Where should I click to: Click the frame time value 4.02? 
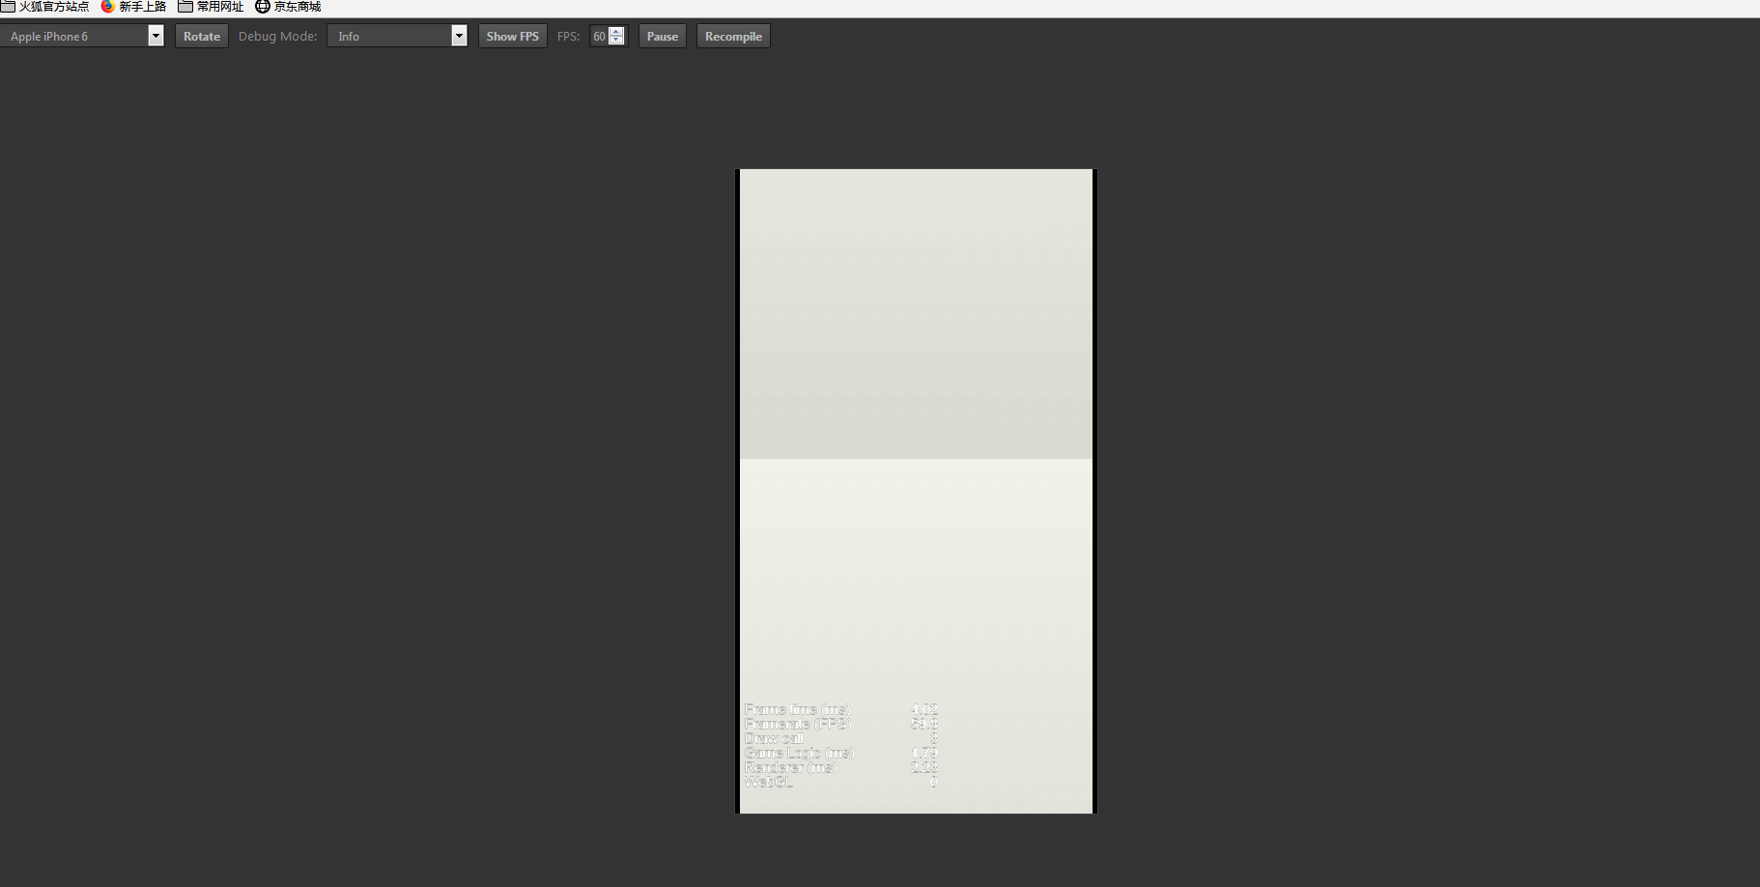[x=924, y=709]
